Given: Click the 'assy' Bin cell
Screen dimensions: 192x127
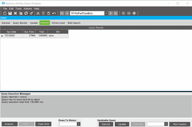Looking at the screenshot, I should click(58, 36).
